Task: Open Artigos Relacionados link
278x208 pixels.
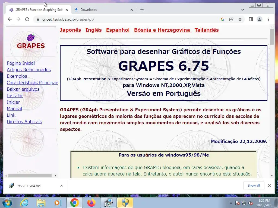Action: [x=29, y=70]
